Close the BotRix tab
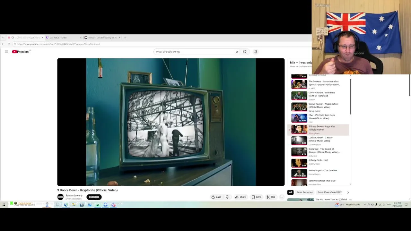The image size is (411, 231). click(119, 38)
